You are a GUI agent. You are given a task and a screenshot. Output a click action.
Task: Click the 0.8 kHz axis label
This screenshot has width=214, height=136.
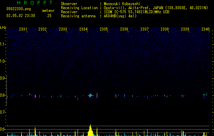pyautogui.click(x=3, y=95)
